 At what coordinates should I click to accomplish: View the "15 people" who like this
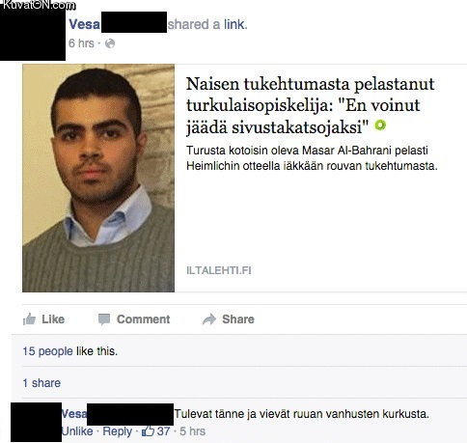tap(47, 351)
